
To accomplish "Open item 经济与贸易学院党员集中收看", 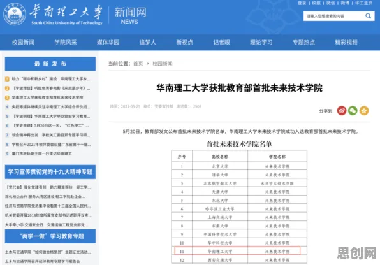I will 48,206.
